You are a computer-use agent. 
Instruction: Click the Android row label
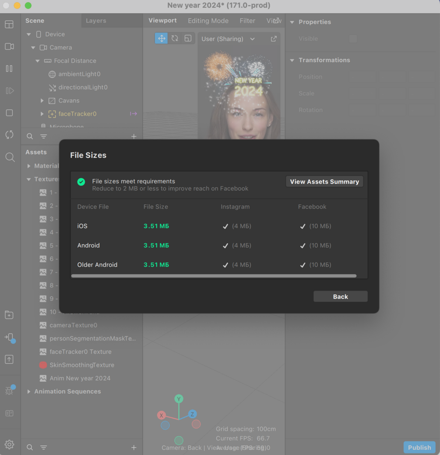click(x=88, y=245)
